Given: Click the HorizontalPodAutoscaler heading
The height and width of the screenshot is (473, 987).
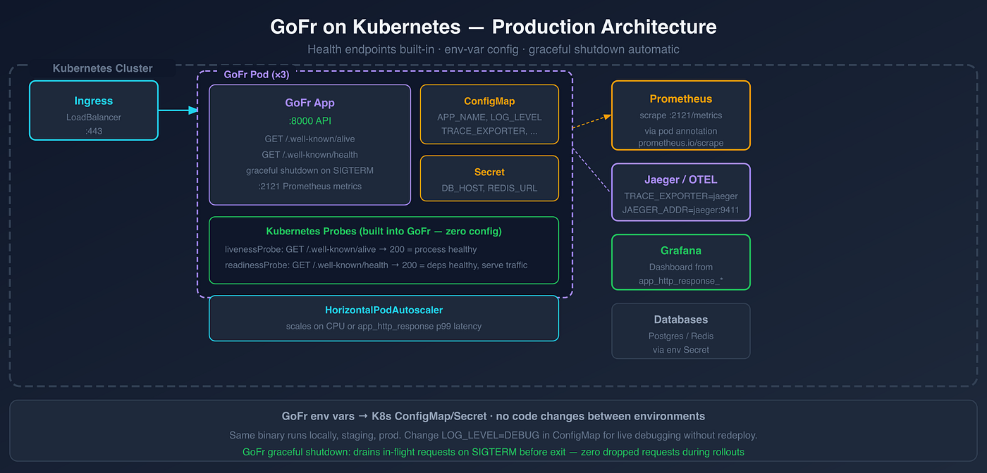Looking at the screenshot, I should pos(384,310).
